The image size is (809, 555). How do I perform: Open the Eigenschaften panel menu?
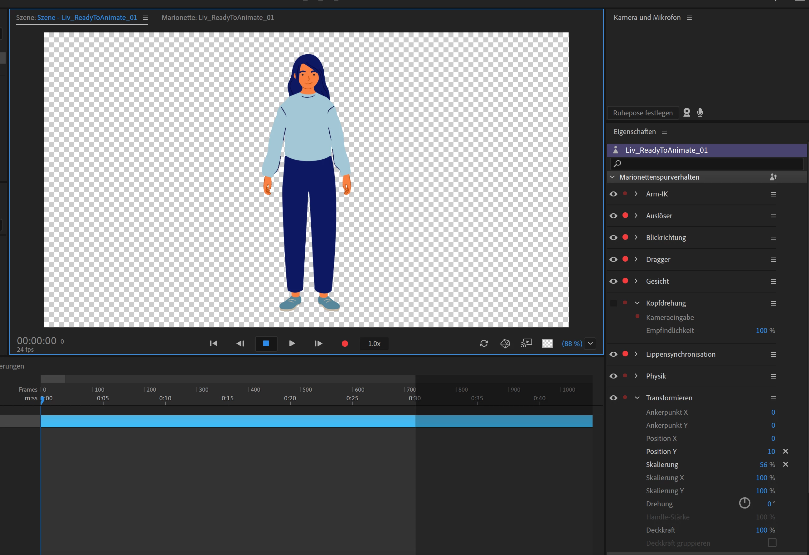[x=664, y=132]
